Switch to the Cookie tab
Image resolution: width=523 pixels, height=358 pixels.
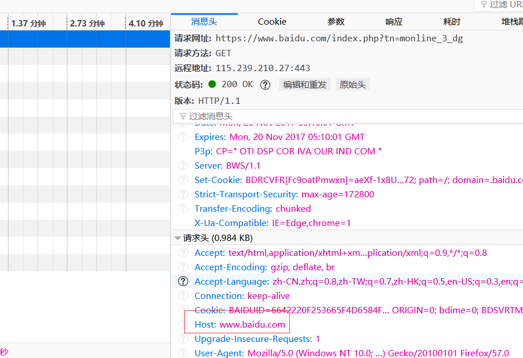pyautogui.click(x=272, y=22)
